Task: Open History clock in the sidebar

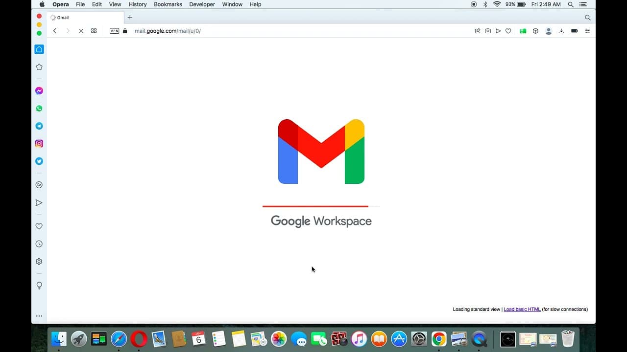Action: [39, 244]
